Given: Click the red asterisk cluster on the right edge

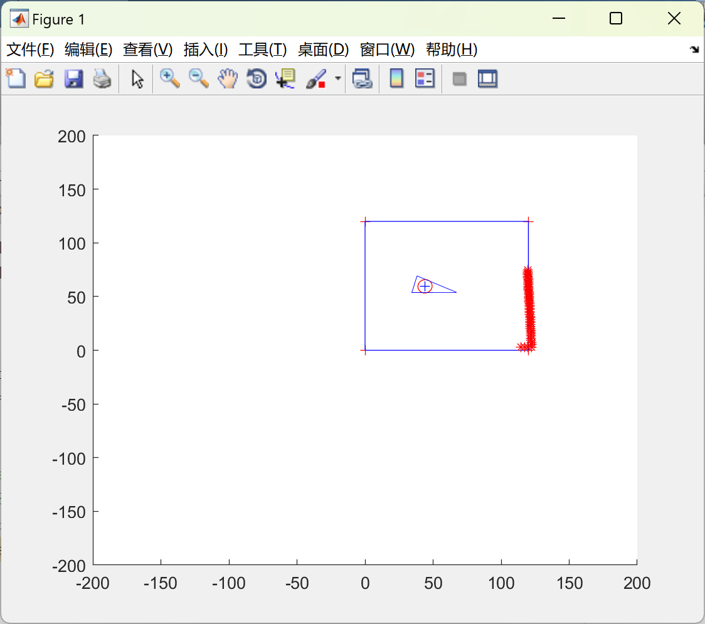Looking at the screenshot, I should 529,309.
